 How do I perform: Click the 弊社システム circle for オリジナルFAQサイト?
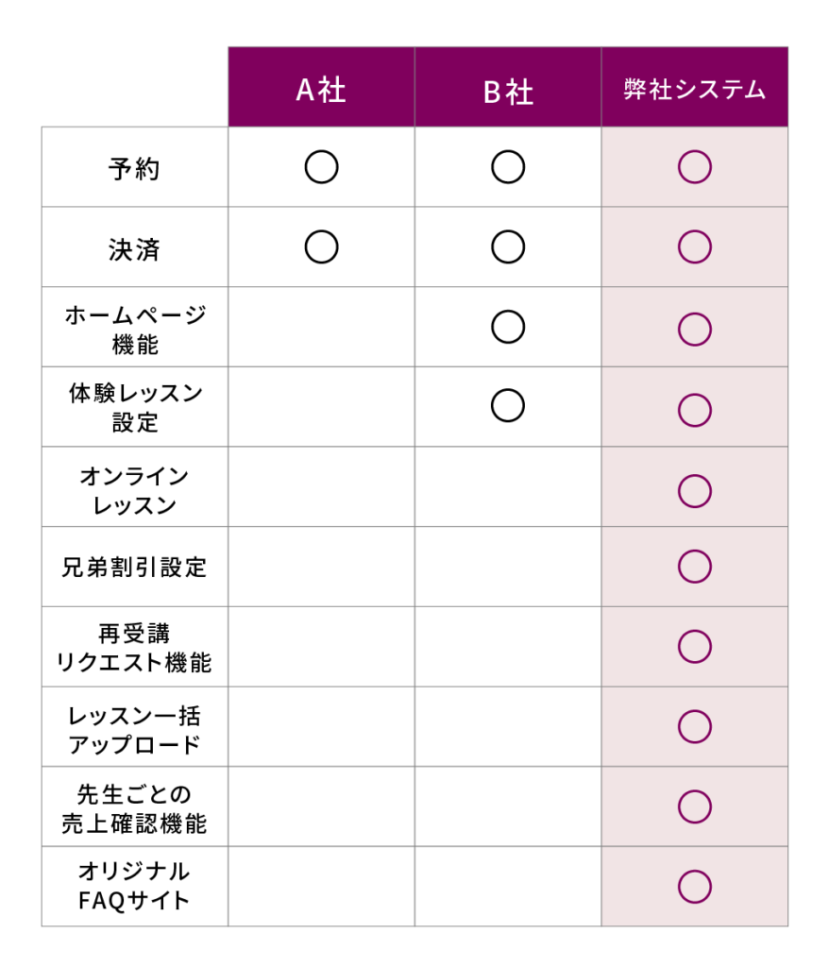click(x=694, y=887)
